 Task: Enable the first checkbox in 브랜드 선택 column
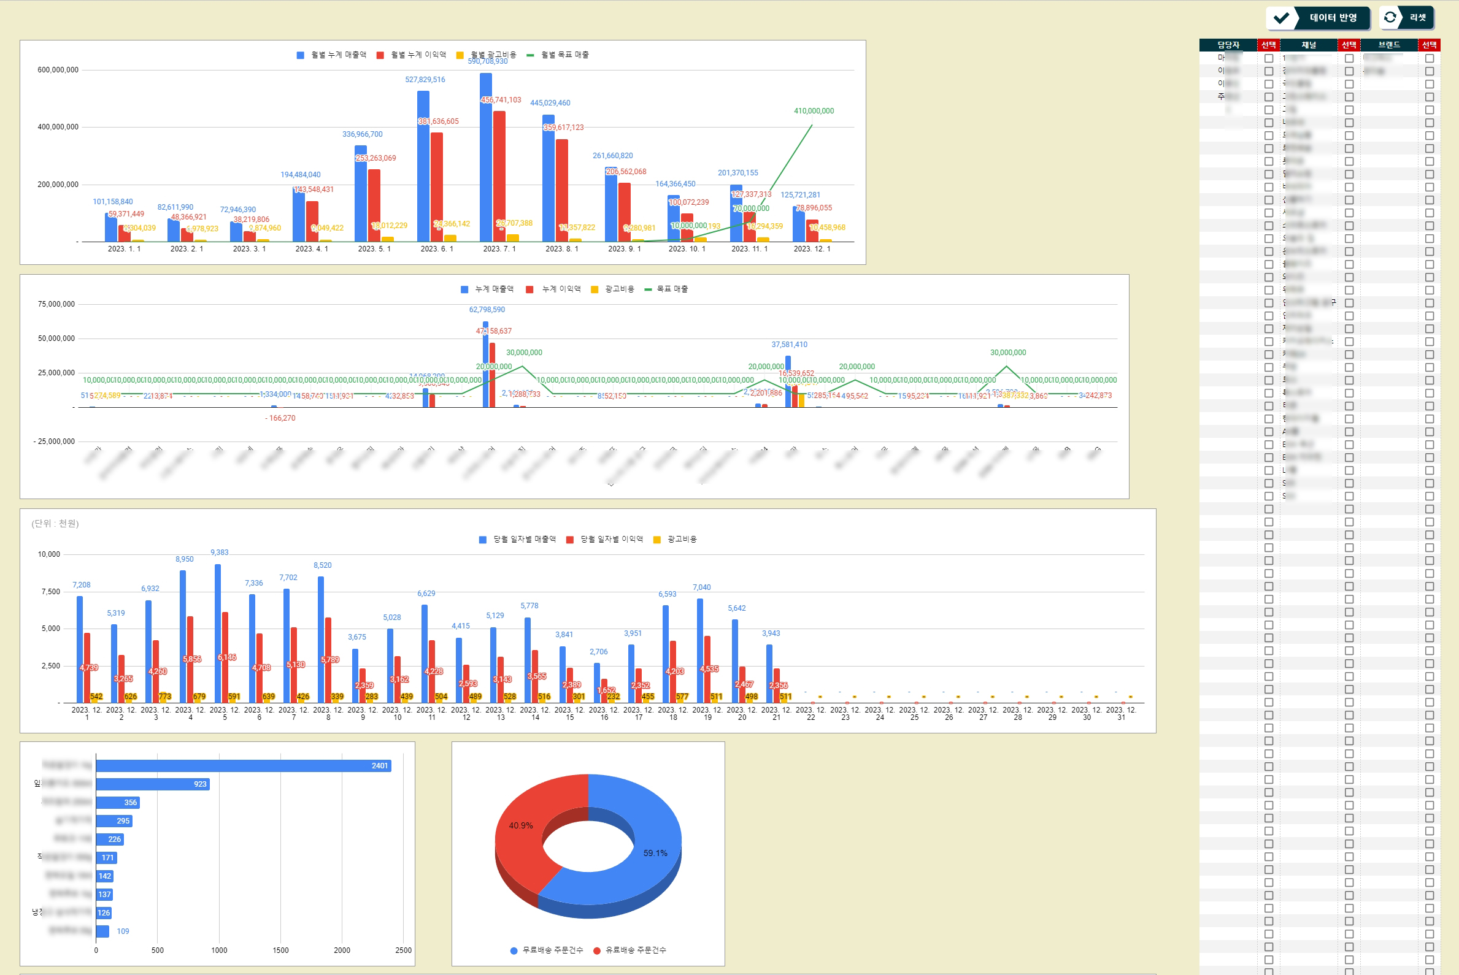click(x=1429, y=58)
